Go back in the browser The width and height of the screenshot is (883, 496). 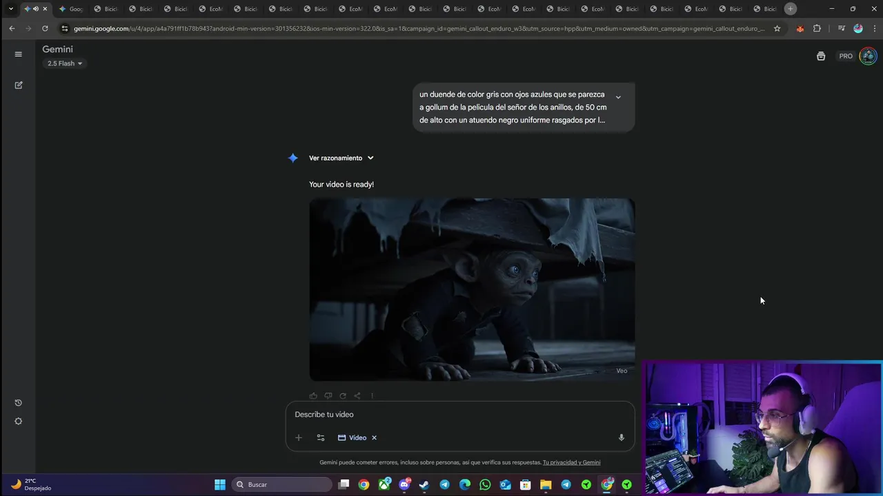coord(12,29)
